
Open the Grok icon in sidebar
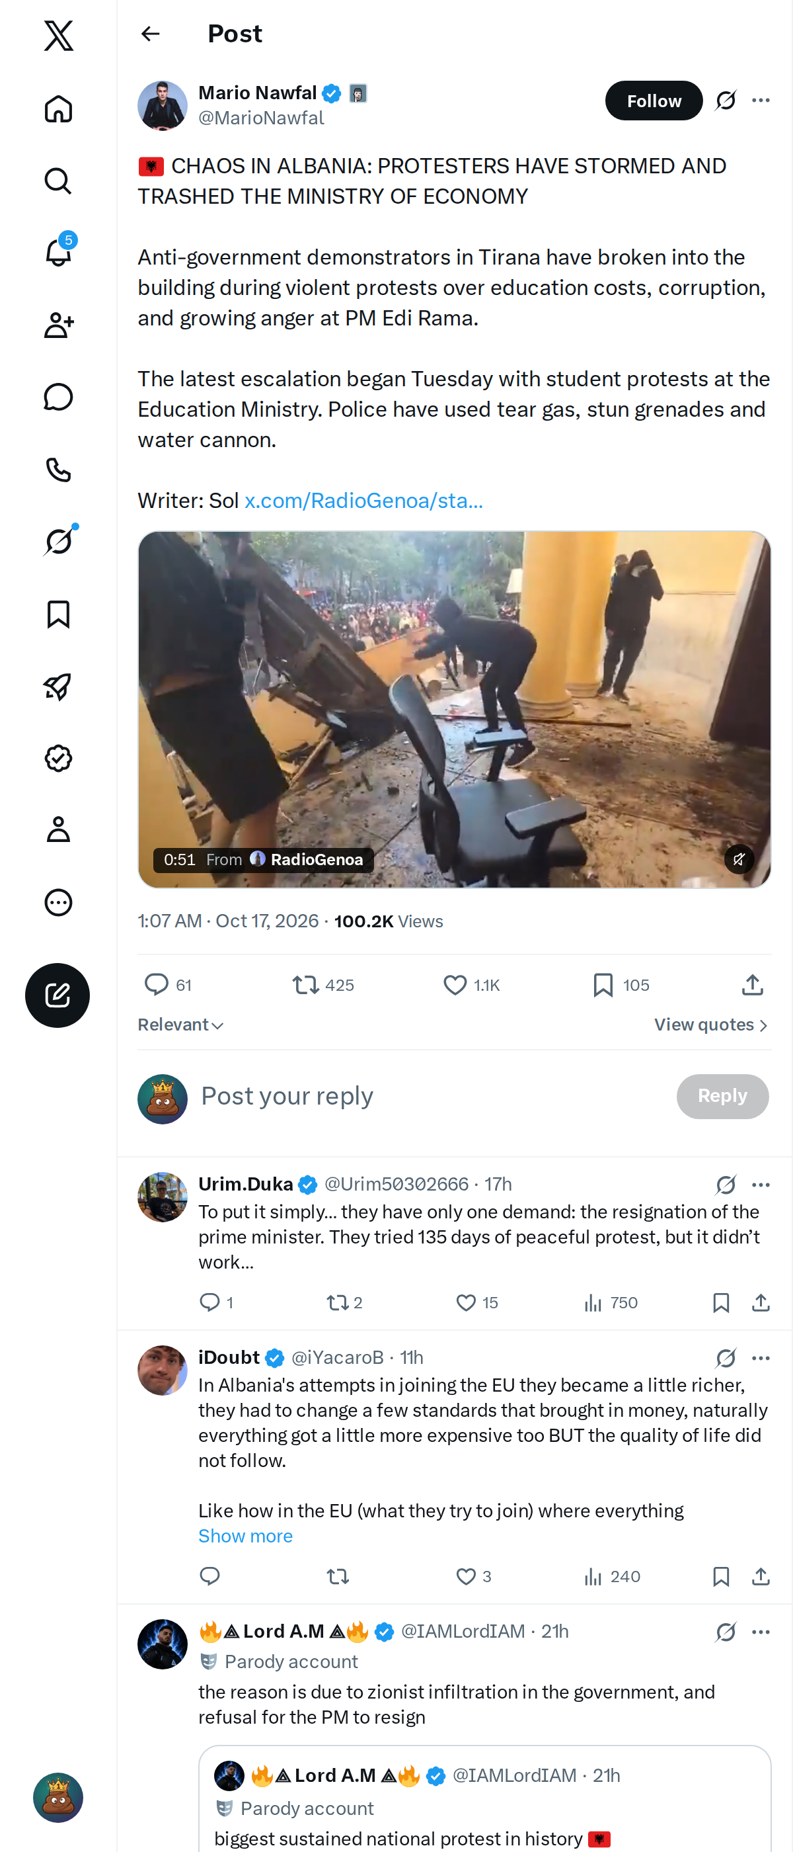click(x=58, y=541)
